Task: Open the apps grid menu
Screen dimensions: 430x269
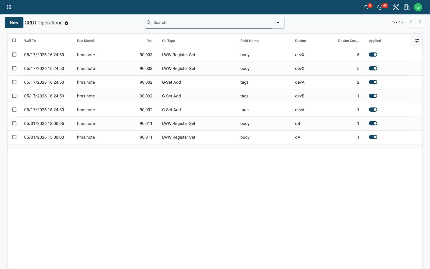Action: [x=9, y=7]
